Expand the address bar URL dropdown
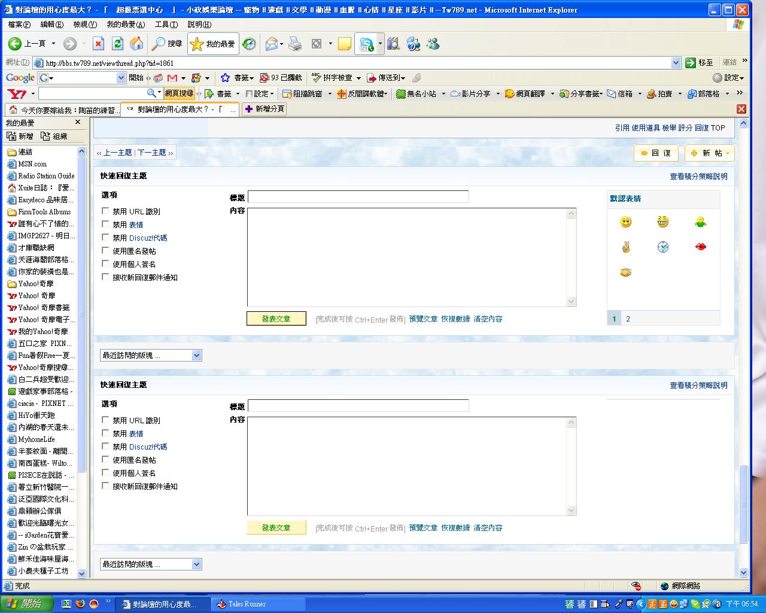 pos(676,63)
